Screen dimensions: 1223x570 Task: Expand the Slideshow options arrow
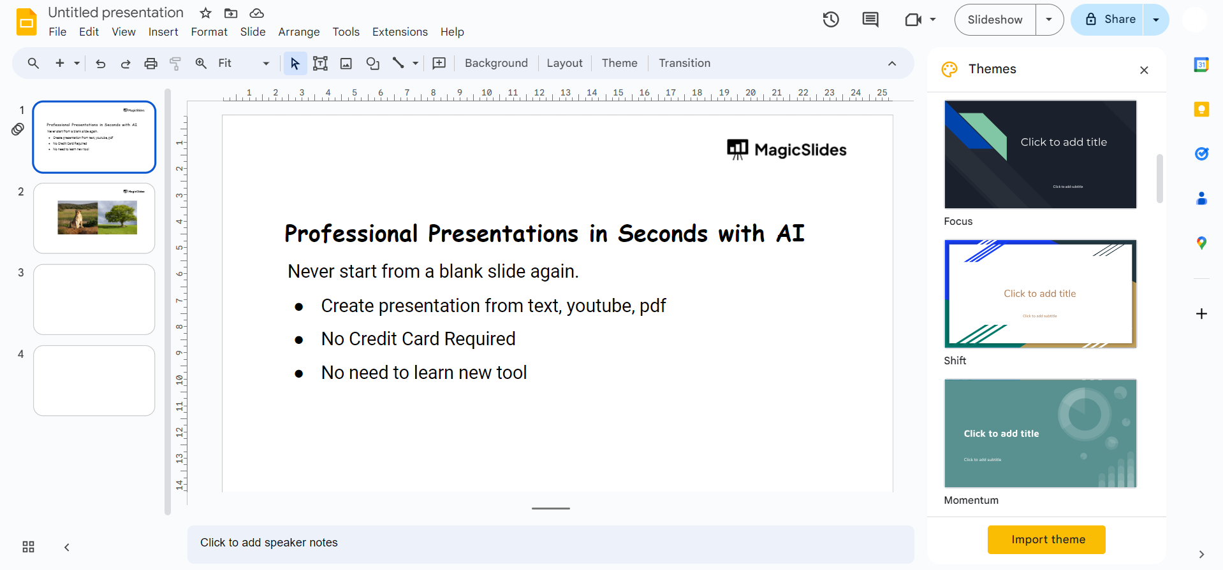[1049, 20]
